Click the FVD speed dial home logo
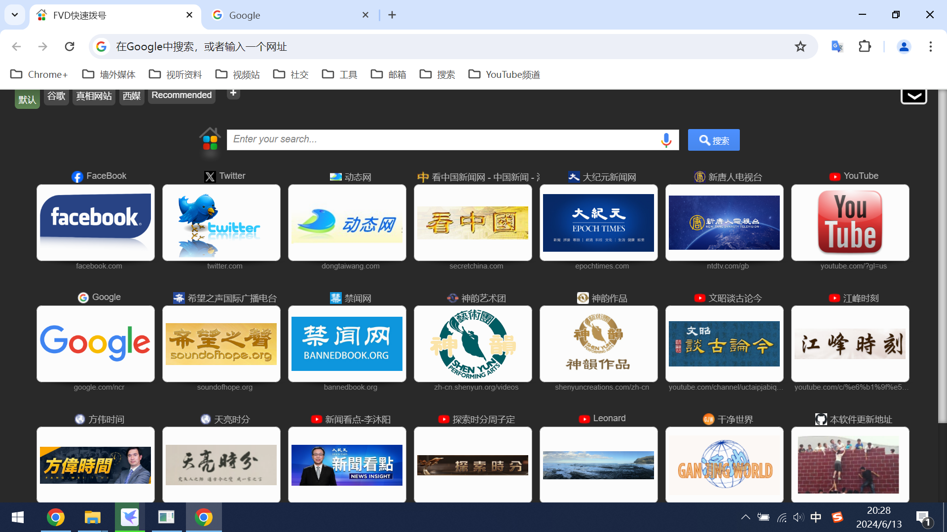This screenshot has width=947, height=532. [x=210, y=139]
